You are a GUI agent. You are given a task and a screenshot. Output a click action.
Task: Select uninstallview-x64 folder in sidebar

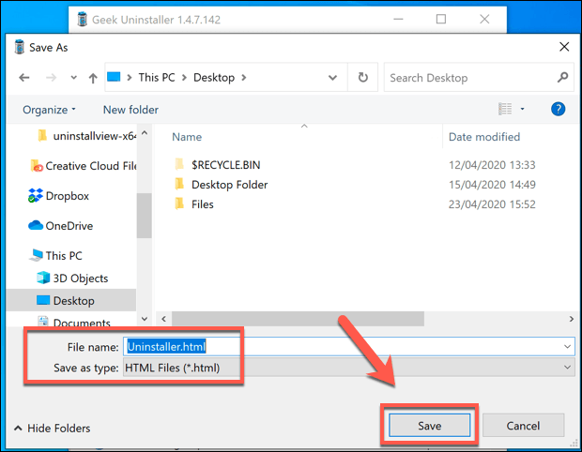click(87, 136)
